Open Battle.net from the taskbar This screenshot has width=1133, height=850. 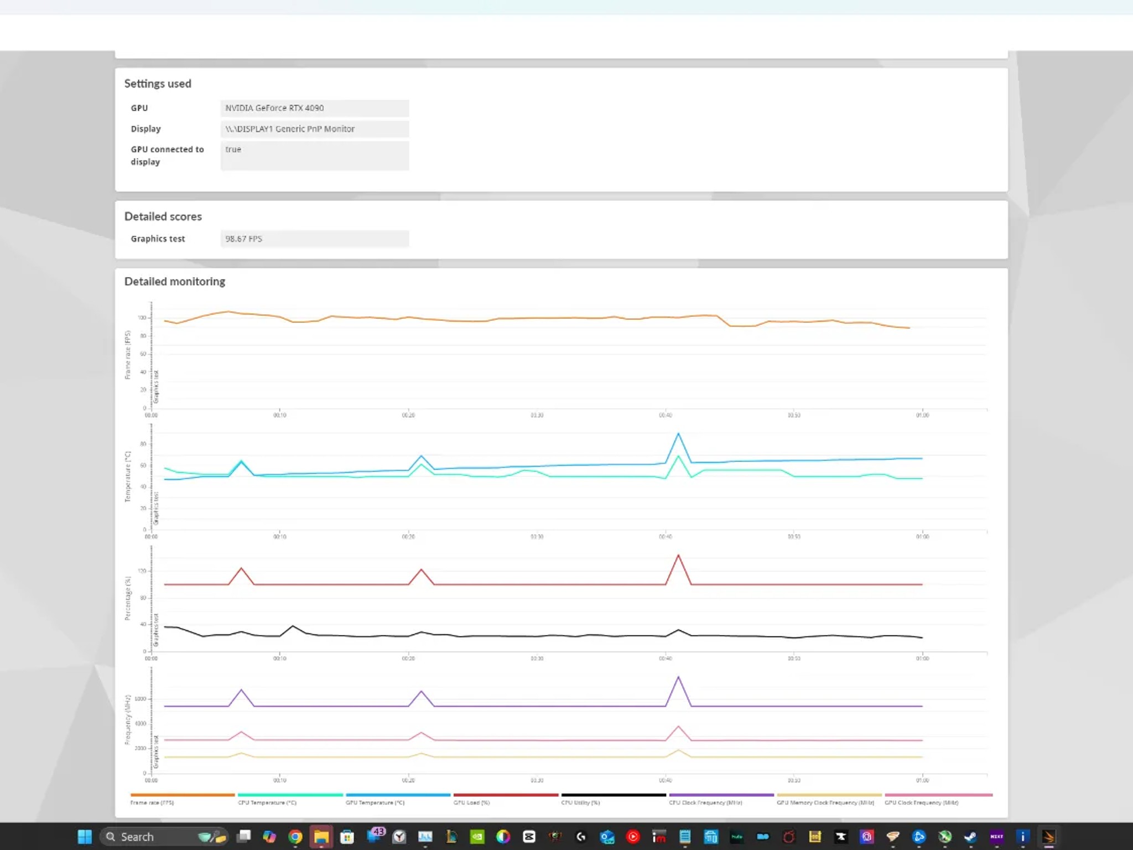919,836
